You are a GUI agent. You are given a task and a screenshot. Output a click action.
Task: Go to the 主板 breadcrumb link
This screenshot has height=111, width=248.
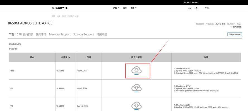point(59,16)
